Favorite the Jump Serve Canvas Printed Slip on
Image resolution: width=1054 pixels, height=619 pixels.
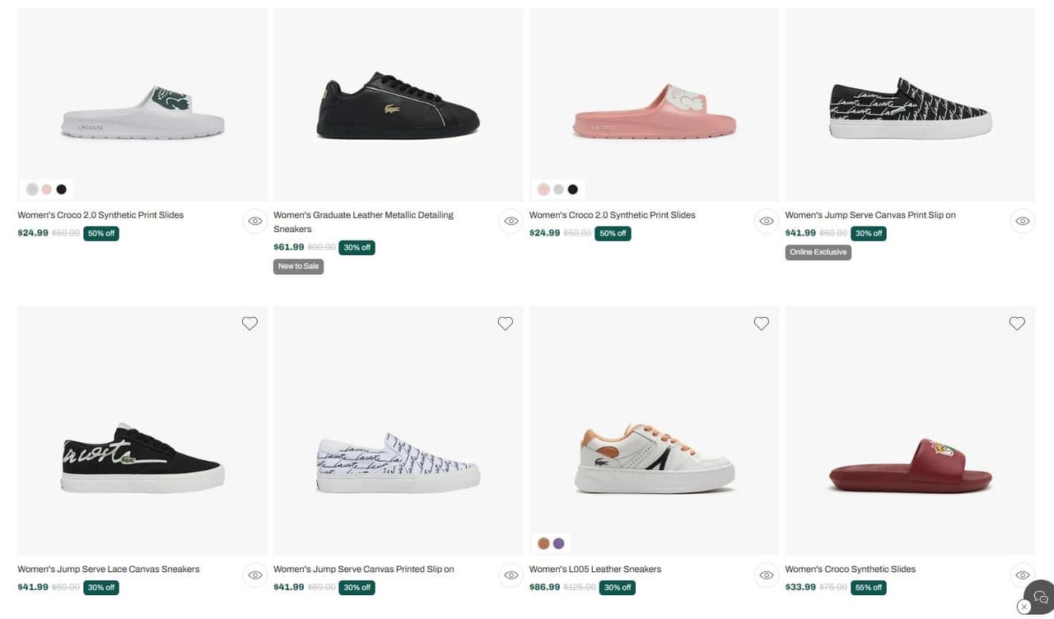pos(506,323)
